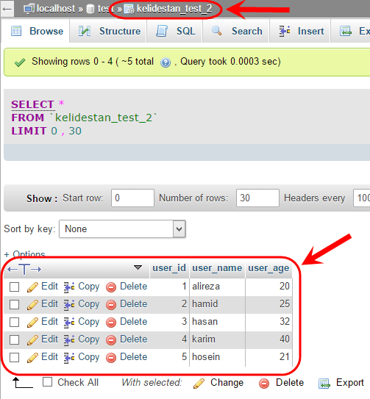Viewport: 370px width, 399px height.
Task: Click the Copy icon in alireza row
Action: [x=69, y=287]
